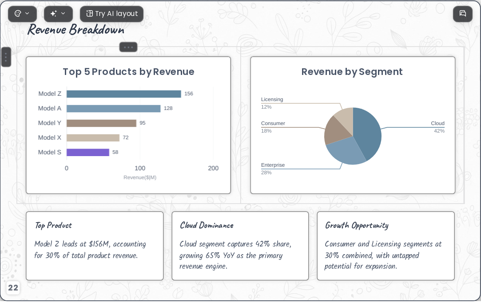Click the Model A bar
The image size is (481, 302).
tap(114, 108)
